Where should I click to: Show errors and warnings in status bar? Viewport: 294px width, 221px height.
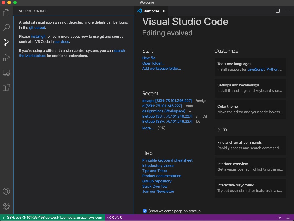(x=115, y=218)
